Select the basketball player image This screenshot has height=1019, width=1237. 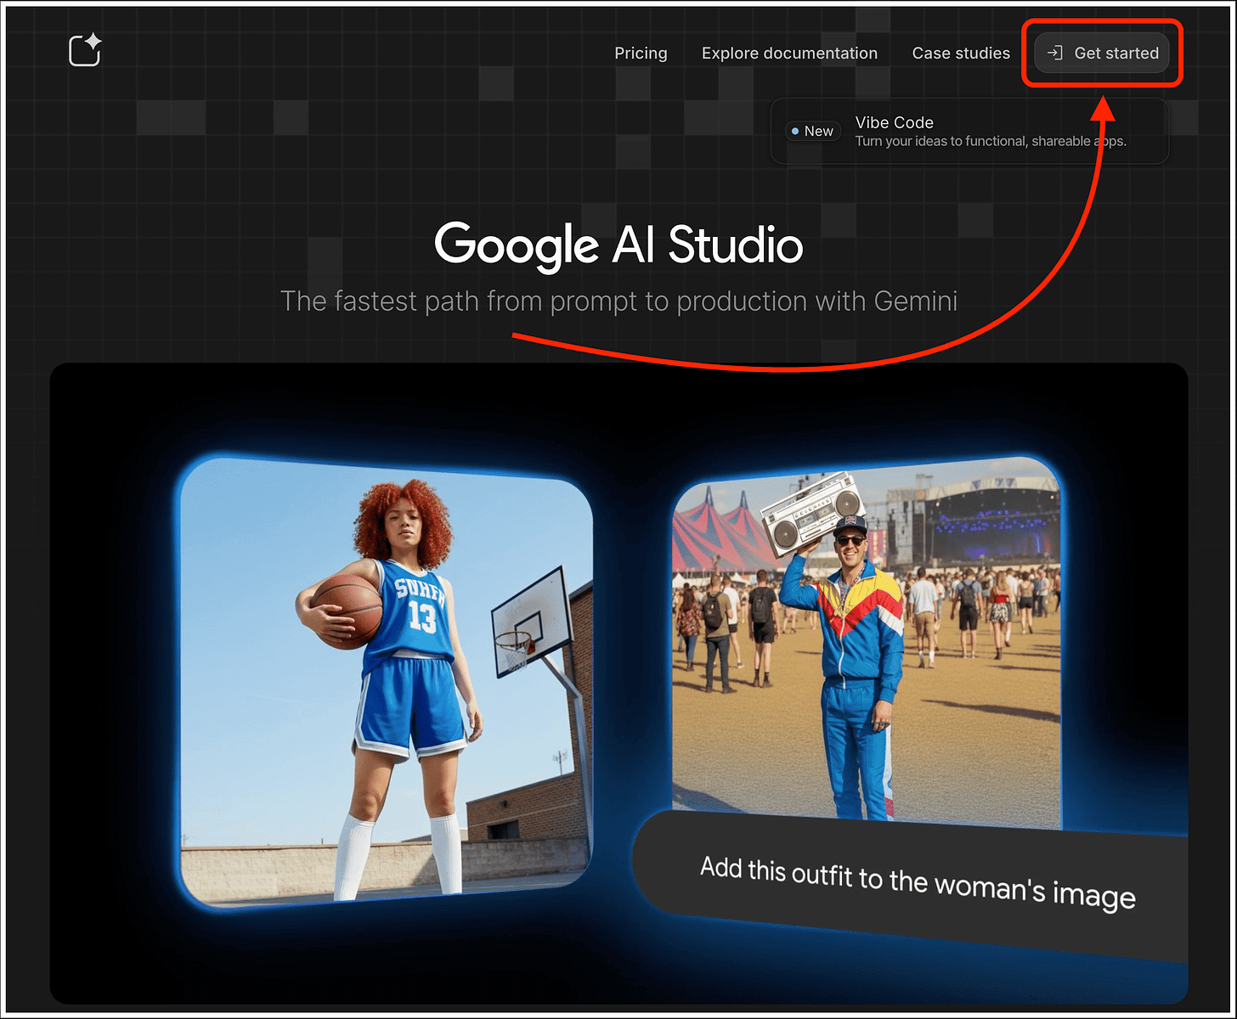tap(387, 682)
